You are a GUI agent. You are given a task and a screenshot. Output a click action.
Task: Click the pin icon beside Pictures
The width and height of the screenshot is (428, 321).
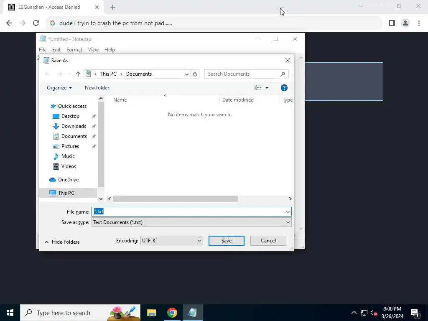94,146
